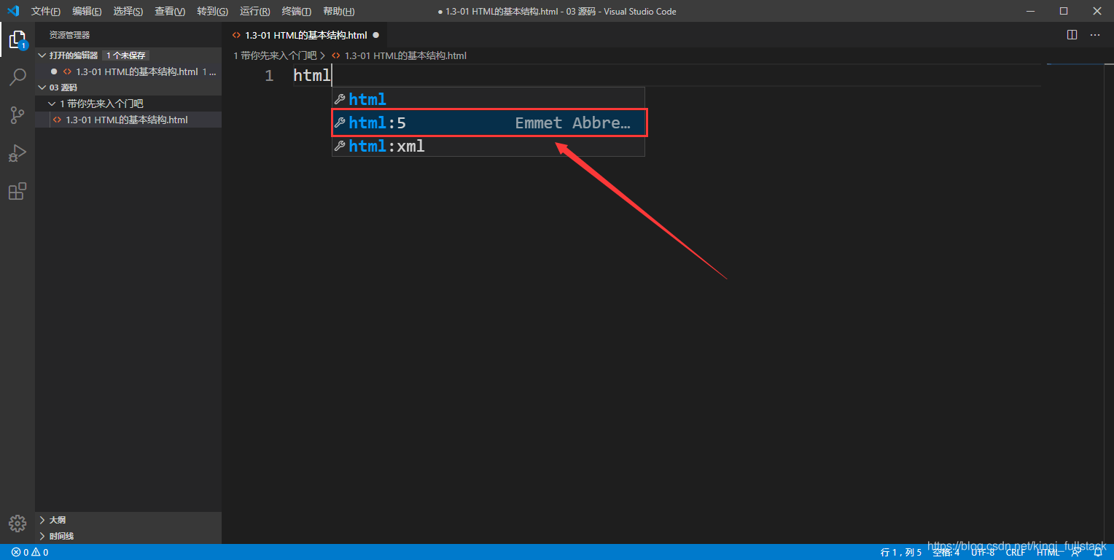Open the Extensions view icon
The image size is (1114, 560).
(x=17, y=191)
